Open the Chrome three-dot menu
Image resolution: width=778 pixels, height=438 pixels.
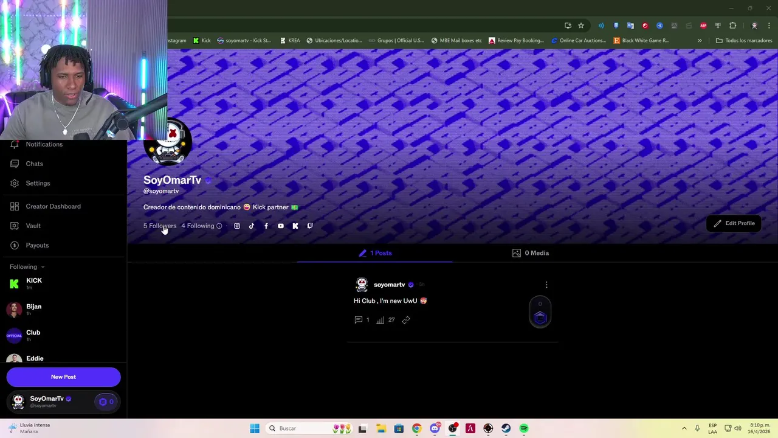pyautogui.click(x=769, y=26)
